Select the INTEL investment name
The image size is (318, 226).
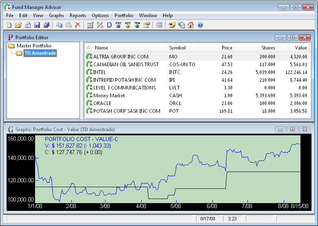point(99,72)
